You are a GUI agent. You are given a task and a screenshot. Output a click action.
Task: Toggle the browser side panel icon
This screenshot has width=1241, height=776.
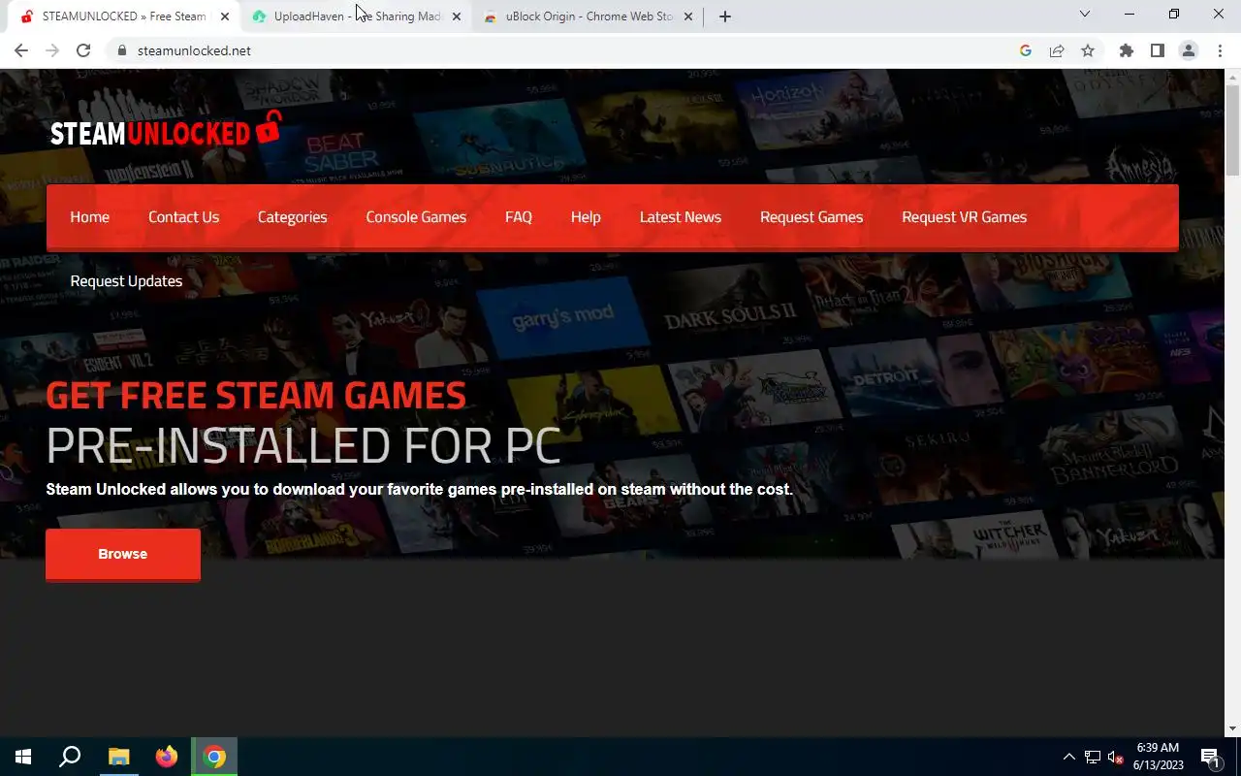click(1158, 50)
